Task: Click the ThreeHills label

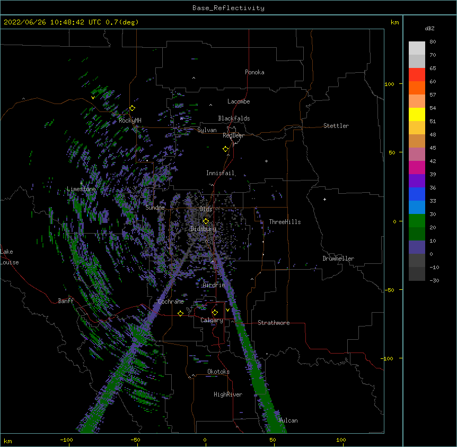Action: pos(285,222)
